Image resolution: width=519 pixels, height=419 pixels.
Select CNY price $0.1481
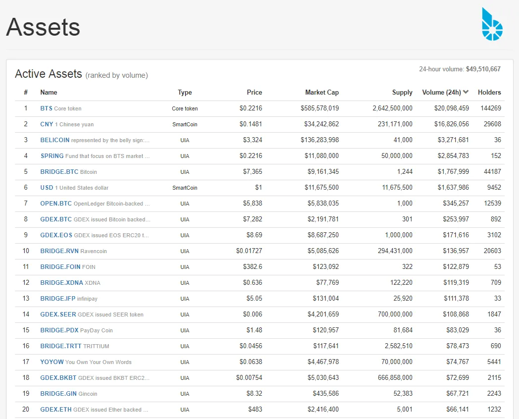pyautogui.click(x=251, y=124)
